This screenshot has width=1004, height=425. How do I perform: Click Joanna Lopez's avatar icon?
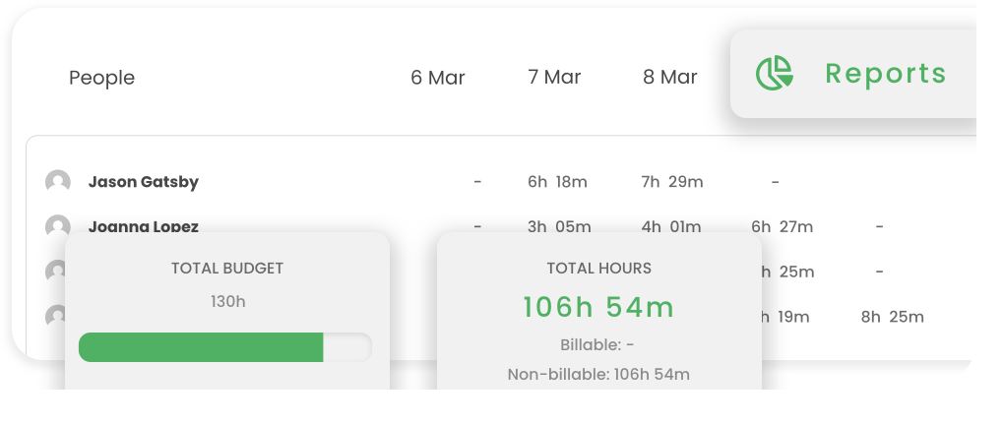[x=58, y=225]
